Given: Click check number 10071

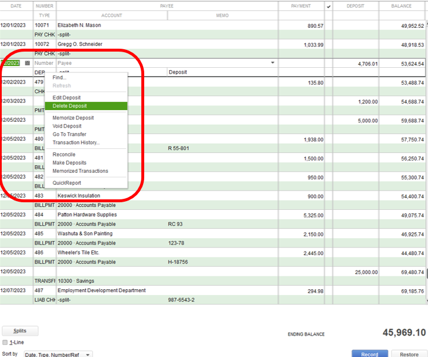Looking at the screenshot, I should [x=42, y=25].
